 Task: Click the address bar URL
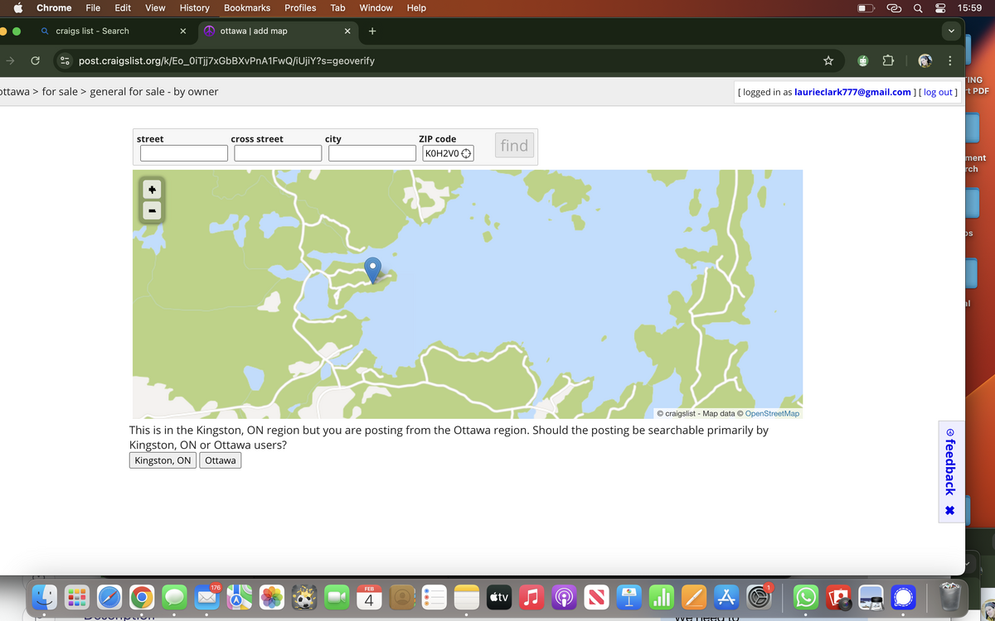tap(226, 60)
